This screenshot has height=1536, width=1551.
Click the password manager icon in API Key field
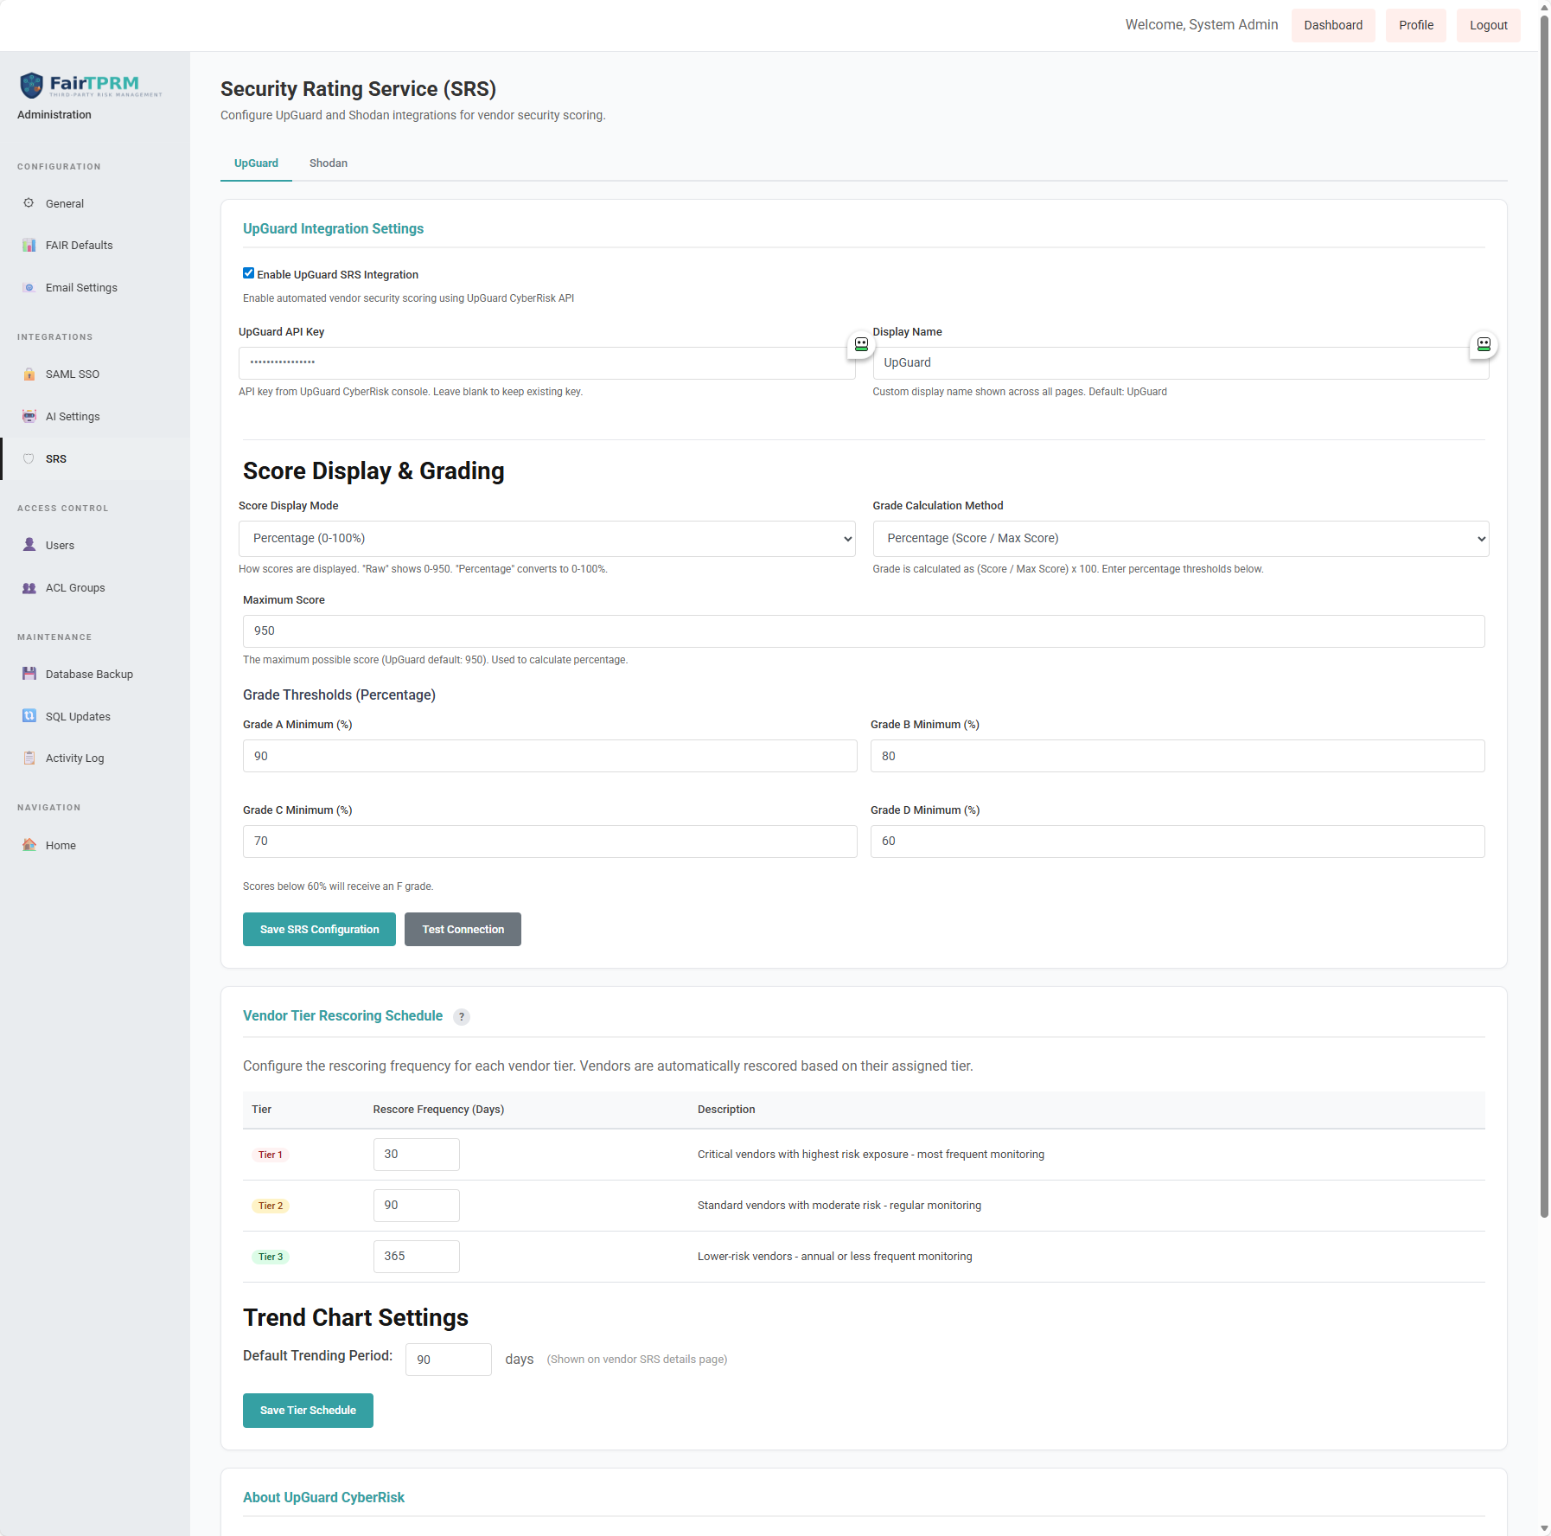pyautogui.click(x=861, y=344)
